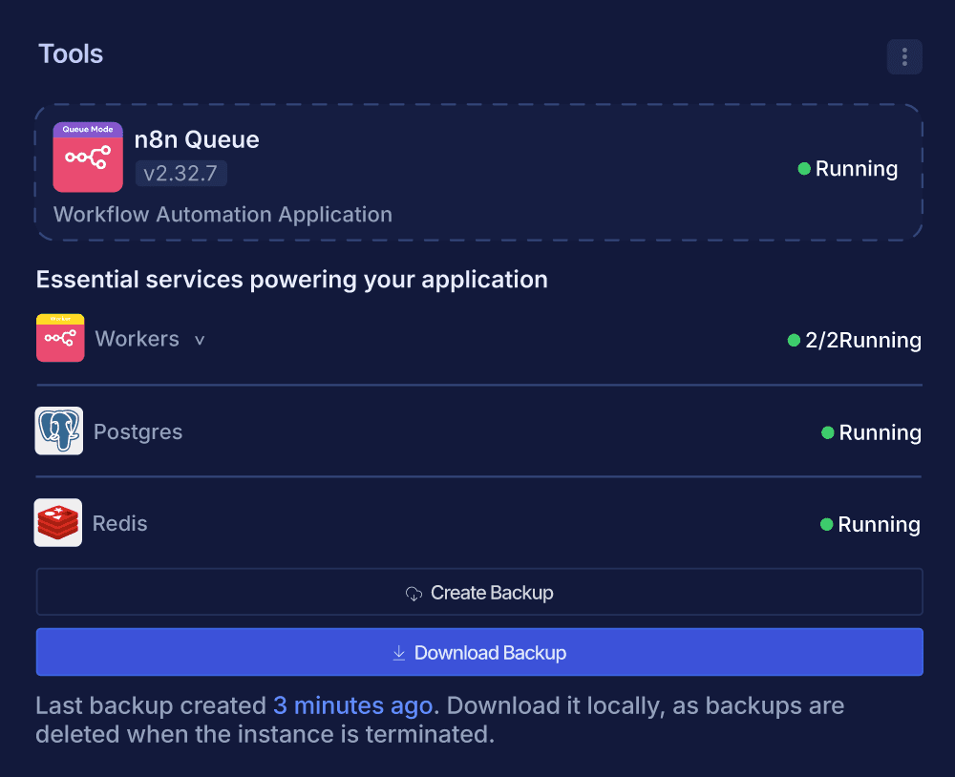Click the Postgres elephant icon
This screenshot has height=777, width=955.
tap(59, 431)
